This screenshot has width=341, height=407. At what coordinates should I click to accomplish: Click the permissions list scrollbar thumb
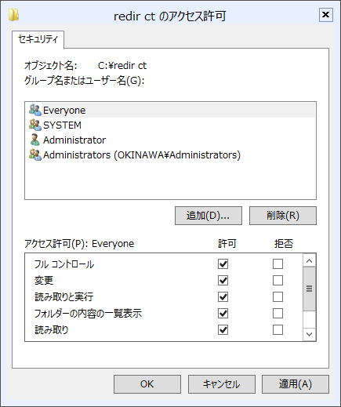(310, 289)
